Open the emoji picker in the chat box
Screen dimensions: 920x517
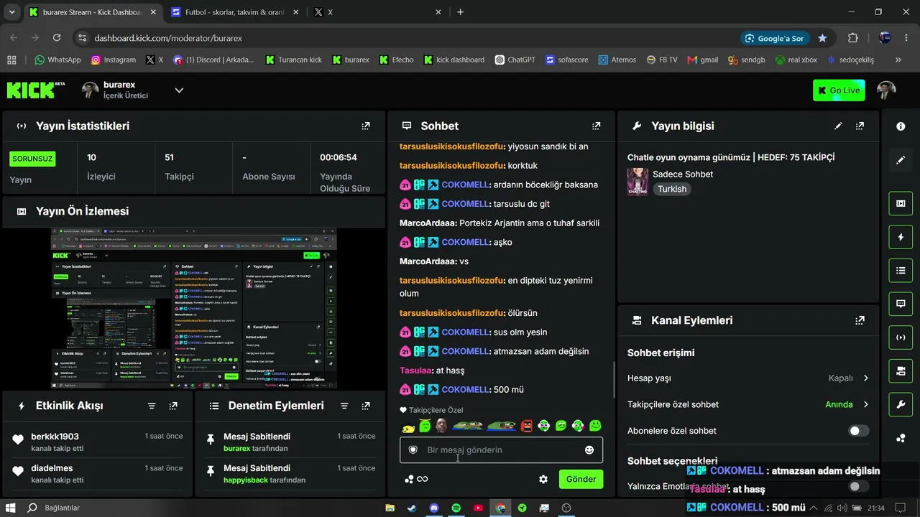(589, 450)
